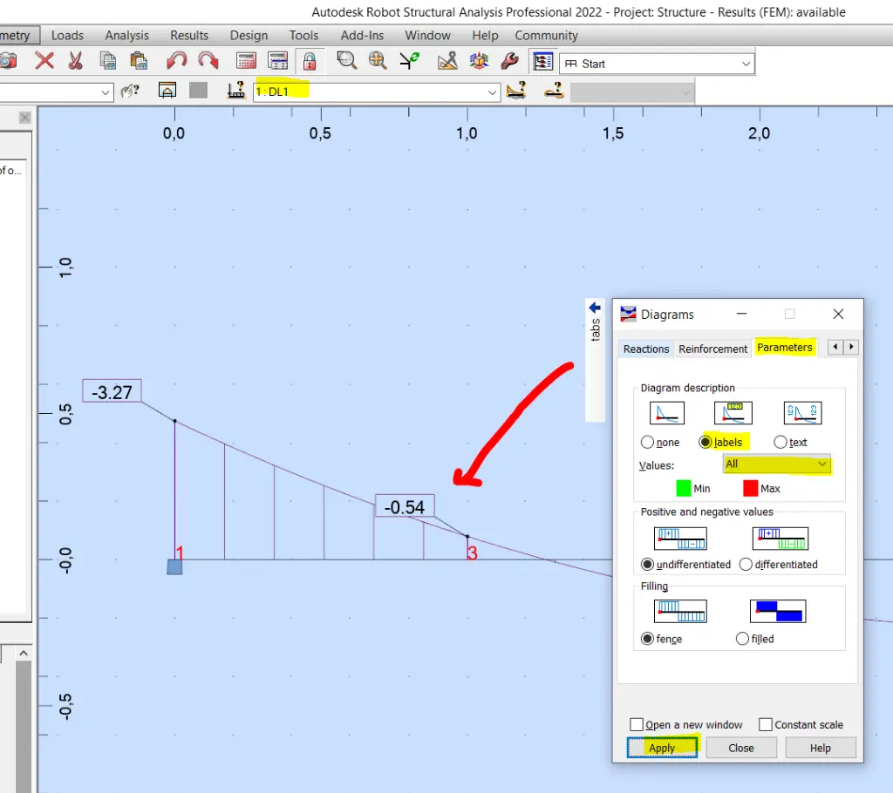
Task: Click the mode selection question icon
Action: pos(554,90)
